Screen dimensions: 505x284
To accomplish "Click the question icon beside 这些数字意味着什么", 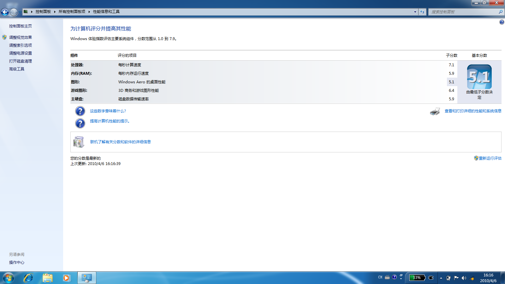I will pyautogui.click(x=80, y=111).
